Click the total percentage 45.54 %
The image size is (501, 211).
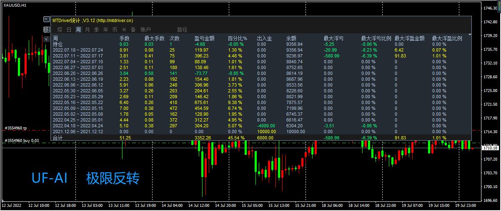click(x=236, y=138)
